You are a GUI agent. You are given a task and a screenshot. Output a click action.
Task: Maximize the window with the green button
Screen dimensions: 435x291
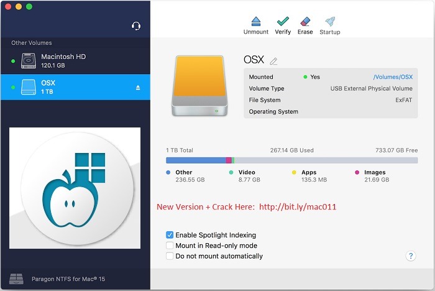(29, 6)
